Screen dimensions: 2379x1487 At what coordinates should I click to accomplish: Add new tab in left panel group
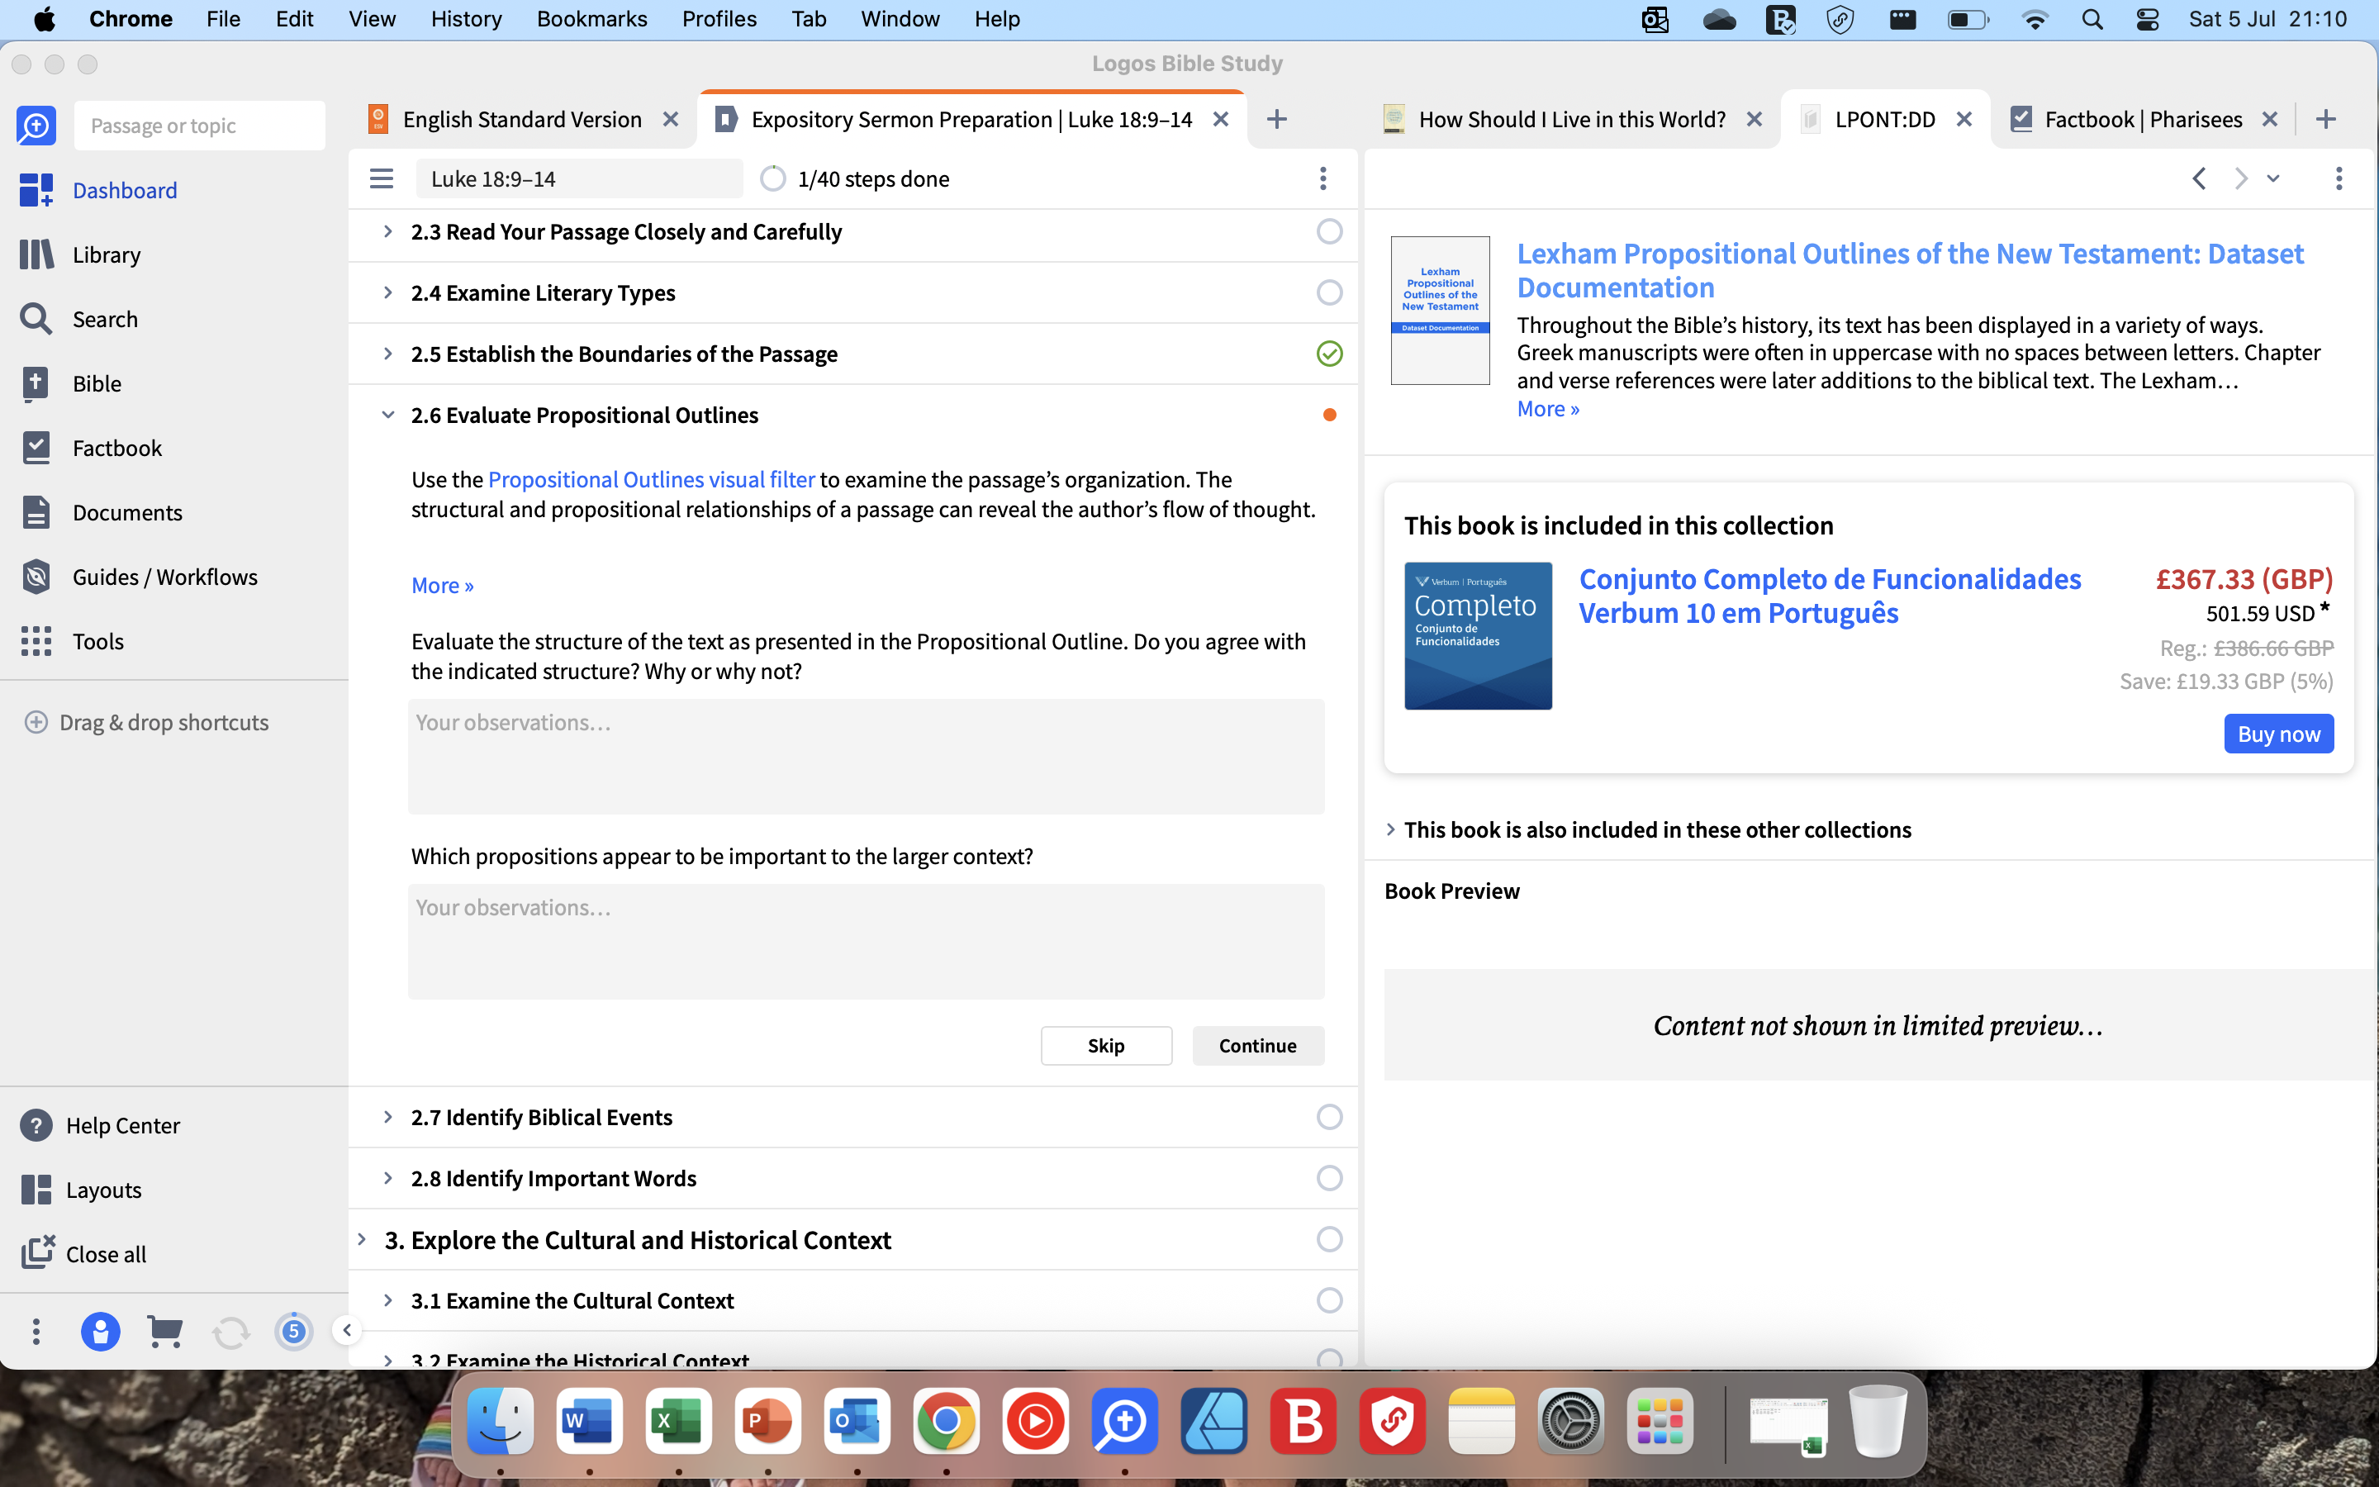1276,119
